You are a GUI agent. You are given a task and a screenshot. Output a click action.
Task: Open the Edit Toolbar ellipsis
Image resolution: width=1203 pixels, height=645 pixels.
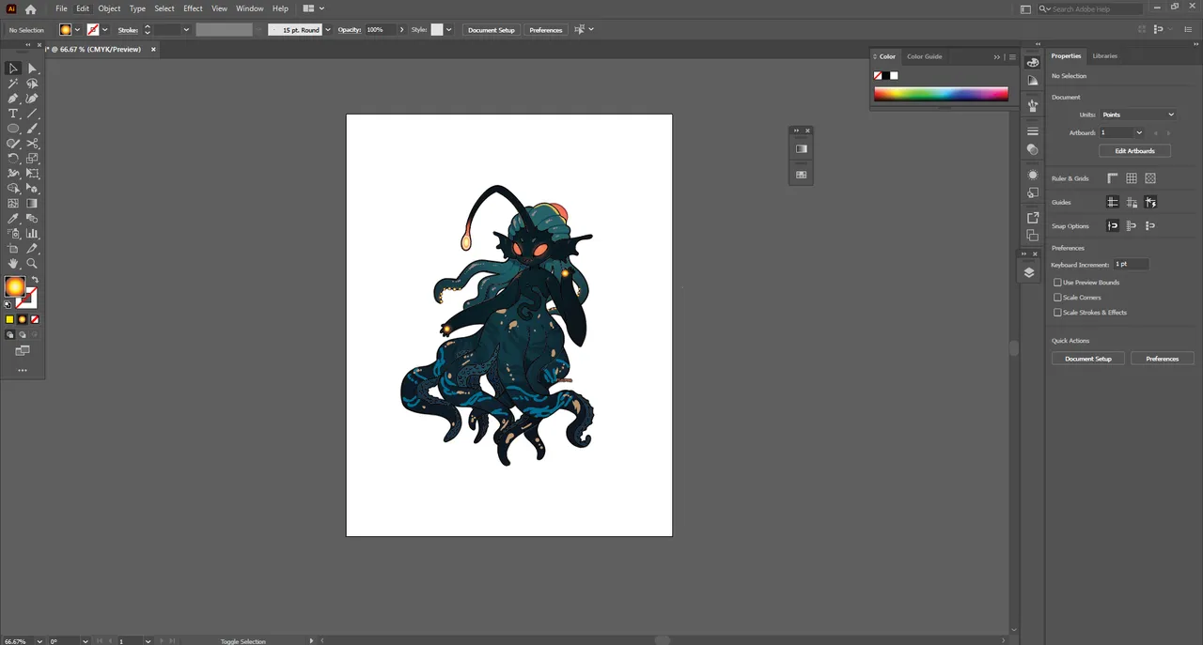pos(23,371)
